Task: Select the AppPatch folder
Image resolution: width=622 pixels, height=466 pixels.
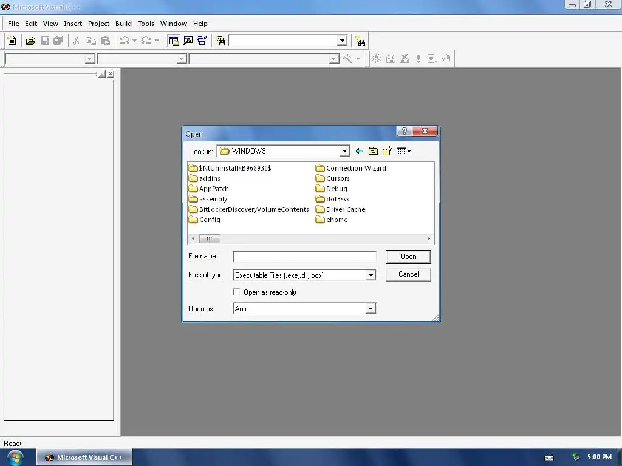Action: (209, 189)
